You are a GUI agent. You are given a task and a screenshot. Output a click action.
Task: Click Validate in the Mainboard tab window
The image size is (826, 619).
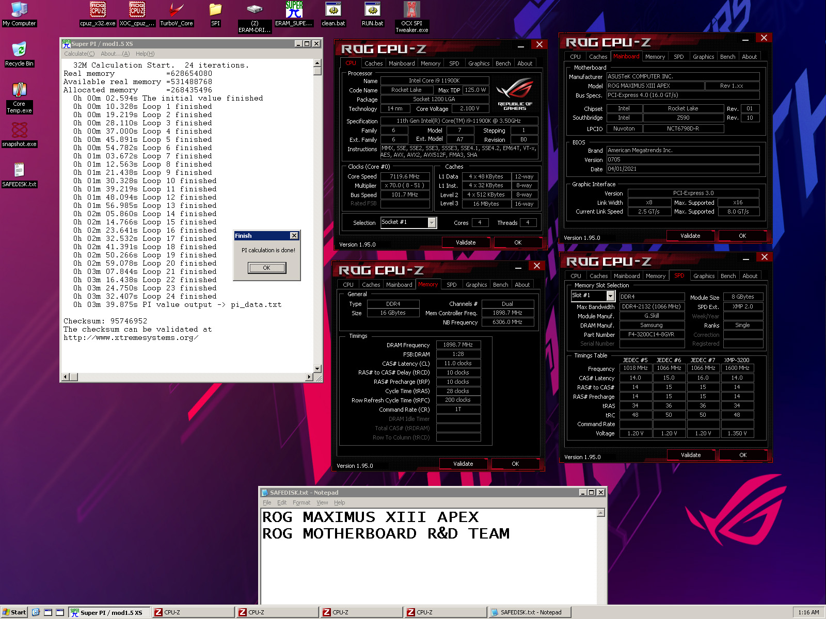point(690,236)
